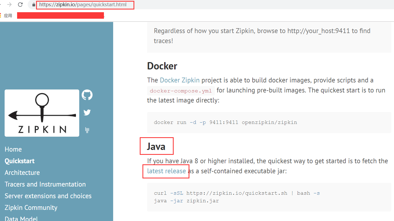Viewport: 394px width, 221px height.
Task: Click the curl quickstart.sh command line
Action: click(x=237, y=193)
